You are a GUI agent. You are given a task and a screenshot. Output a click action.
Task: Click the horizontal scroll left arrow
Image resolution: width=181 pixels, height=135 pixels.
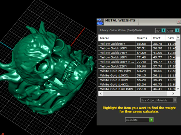click(101, 93)
